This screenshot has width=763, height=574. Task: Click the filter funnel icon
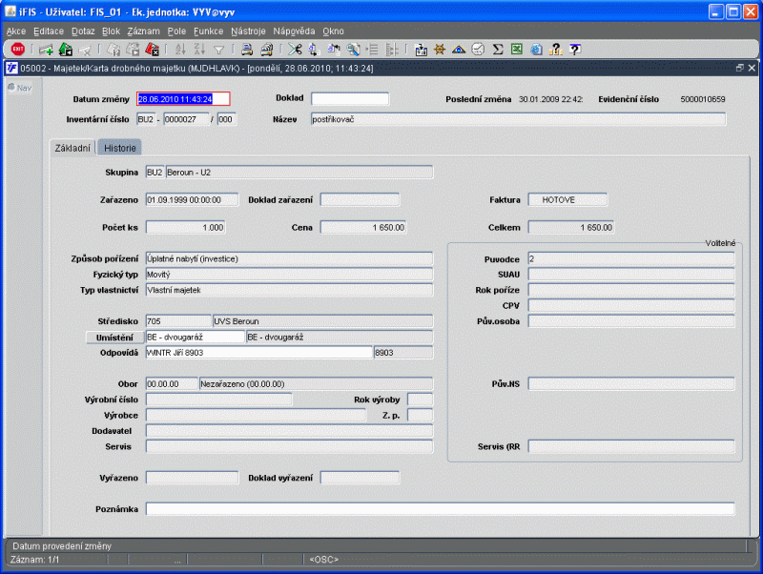pyautogui.click(x=219, y=50)
